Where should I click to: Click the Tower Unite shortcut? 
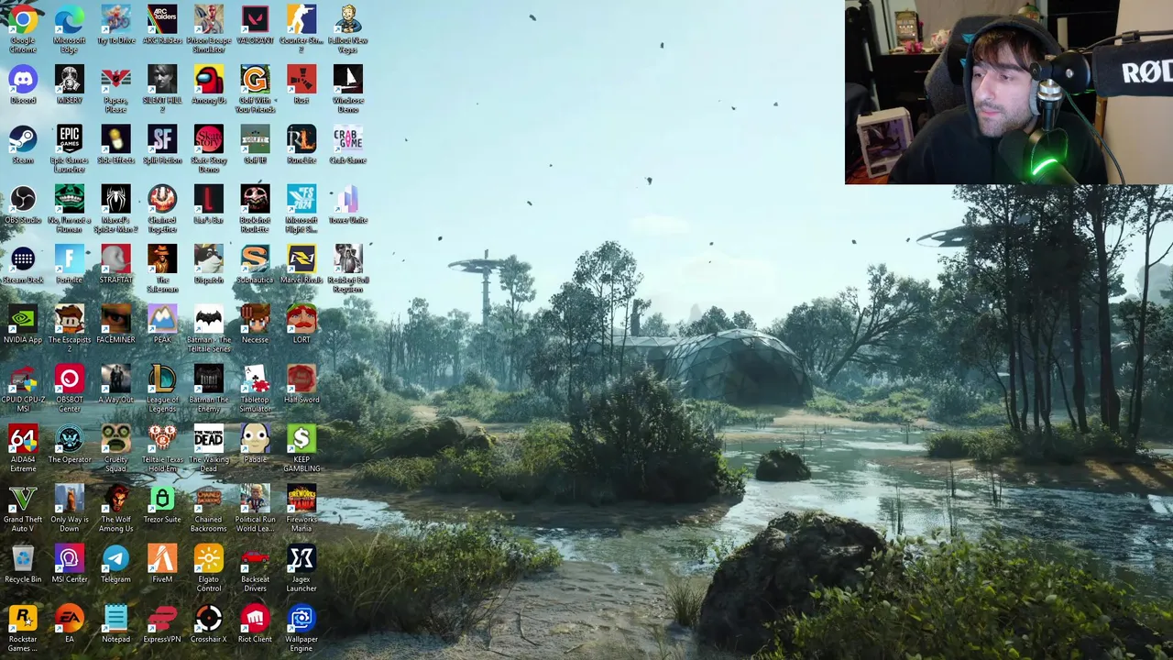[347, 199]
